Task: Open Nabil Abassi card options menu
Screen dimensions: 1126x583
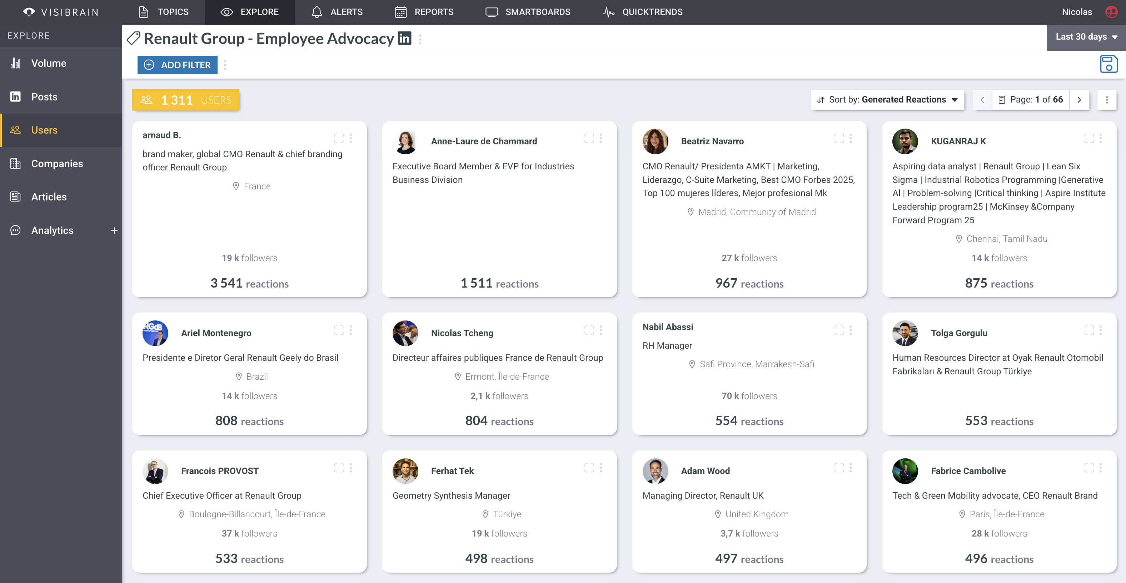Action: [x=851, y=330]
